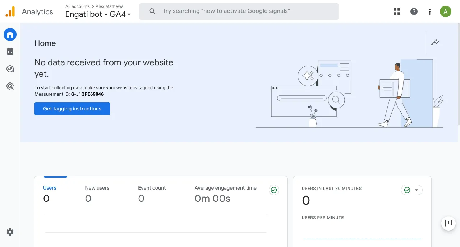Click the USERS IN LAST 30 MINUTES label
Viewport: 460px width, 247px height.
332,189
